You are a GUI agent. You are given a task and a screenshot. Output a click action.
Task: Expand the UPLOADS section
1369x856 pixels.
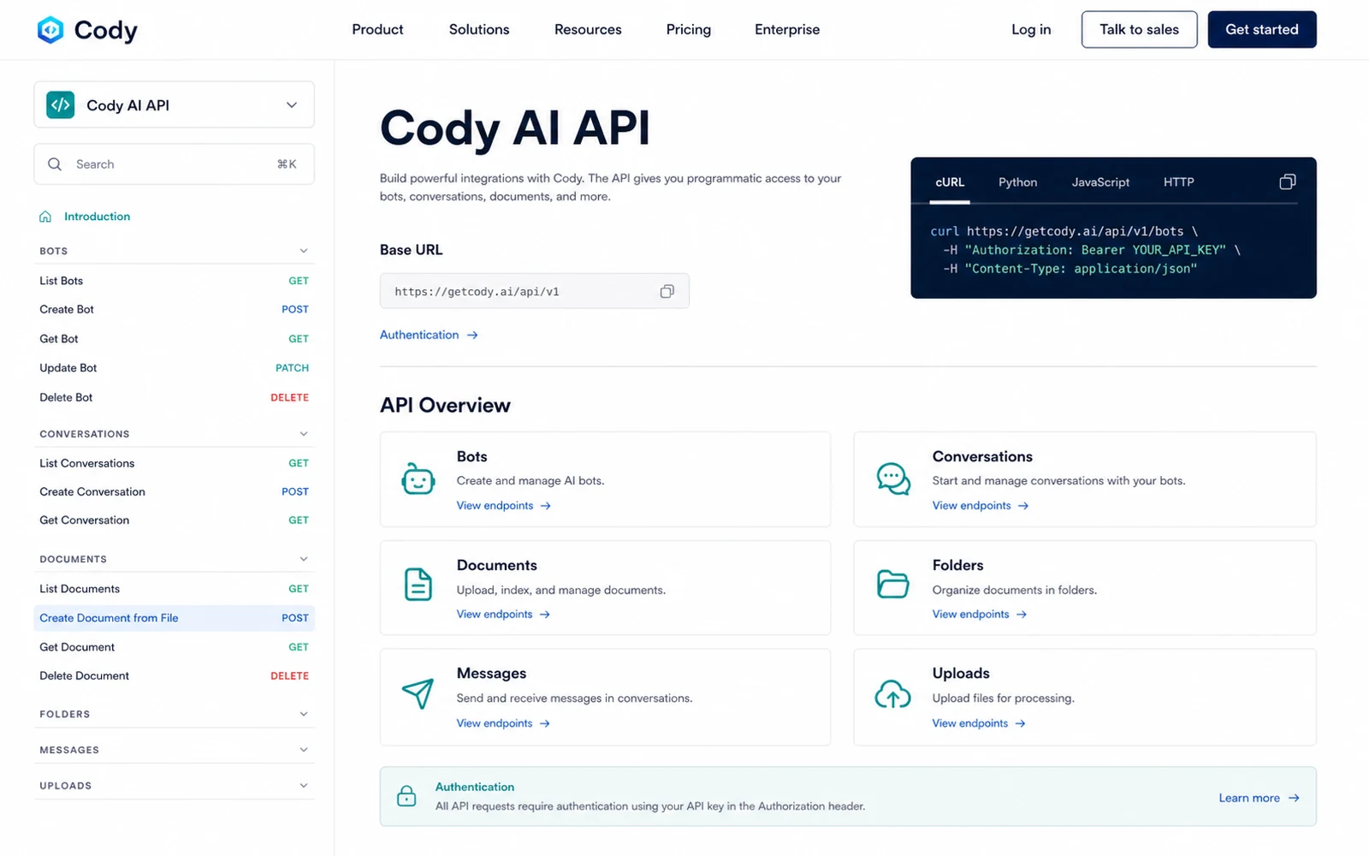point(304,786)
